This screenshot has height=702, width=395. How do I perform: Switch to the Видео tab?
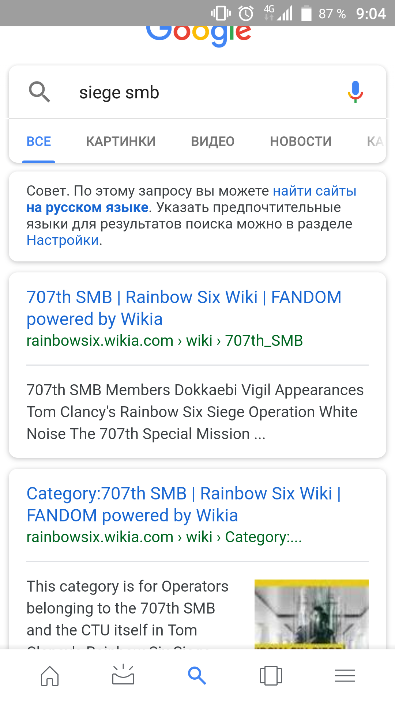click(212, 141)
